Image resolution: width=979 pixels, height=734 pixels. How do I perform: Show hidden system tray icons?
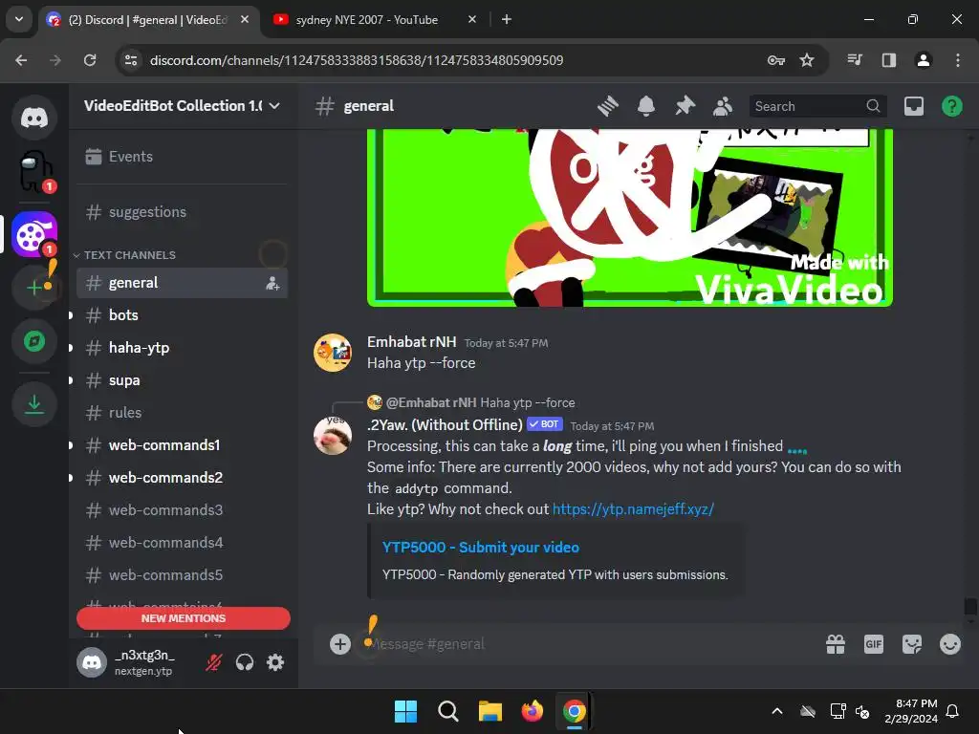click(777, 711)
